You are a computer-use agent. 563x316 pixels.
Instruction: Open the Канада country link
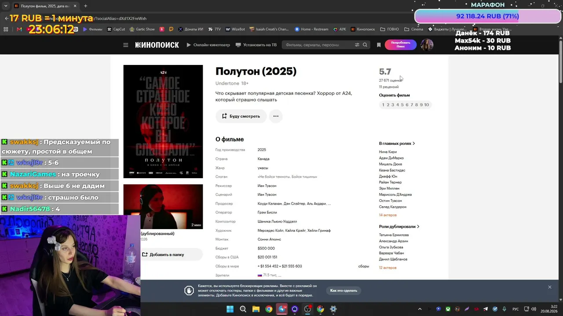point(263,159)
